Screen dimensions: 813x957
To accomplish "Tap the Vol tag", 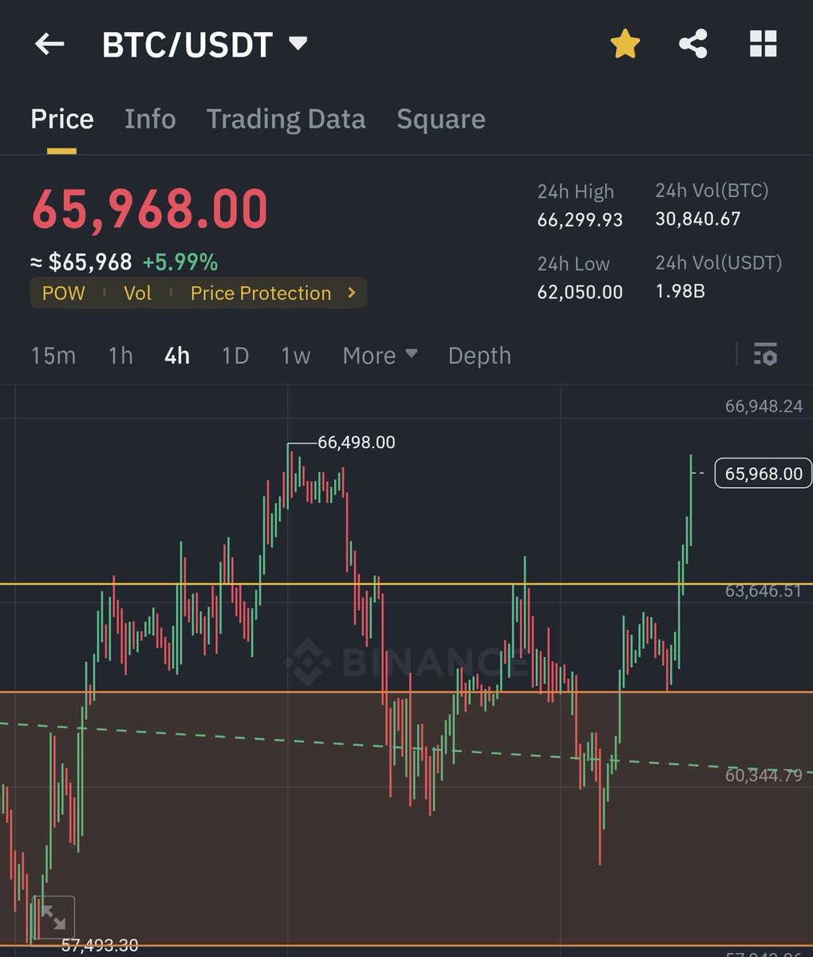I will coord(137,293).
